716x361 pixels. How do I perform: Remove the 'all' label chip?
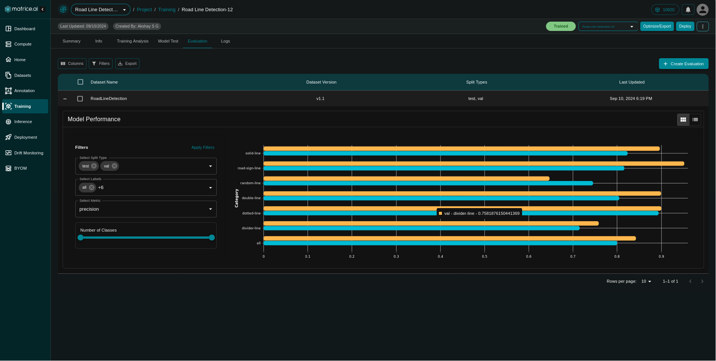pyautogui.click(x=92, y=188)
